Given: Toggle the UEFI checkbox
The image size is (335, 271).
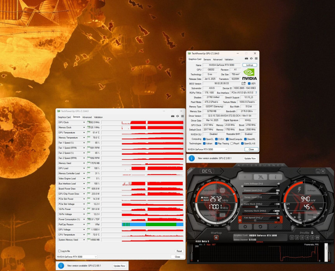Looking at the screenshot, I should (x=249, y=84).
